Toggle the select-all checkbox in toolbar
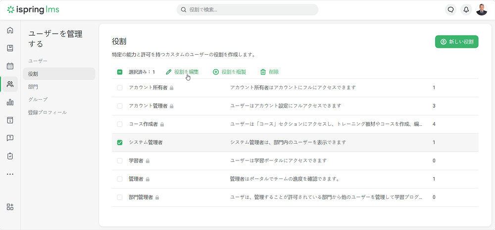Image resolution: width=495 pixels, height=230 pixels. pos(120,72)
